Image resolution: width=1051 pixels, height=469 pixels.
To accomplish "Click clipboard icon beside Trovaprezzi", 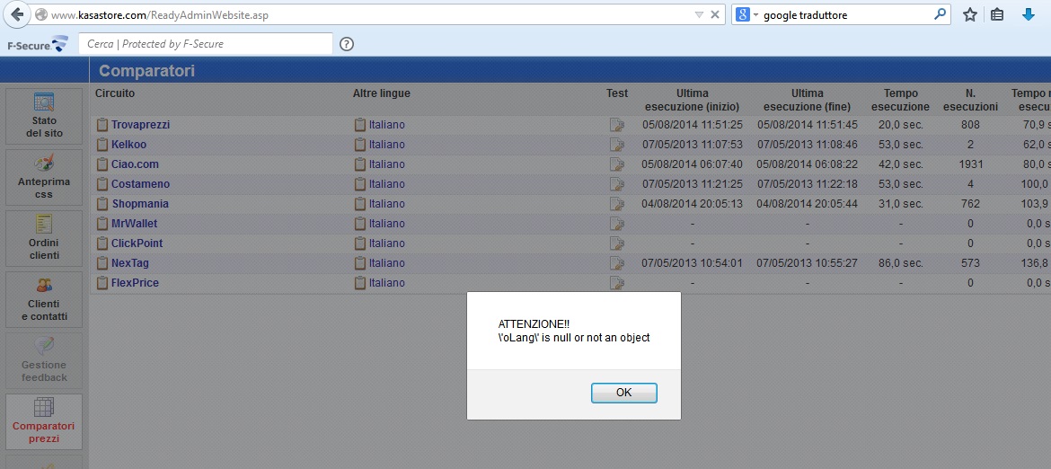I will (x=102, y=125).
